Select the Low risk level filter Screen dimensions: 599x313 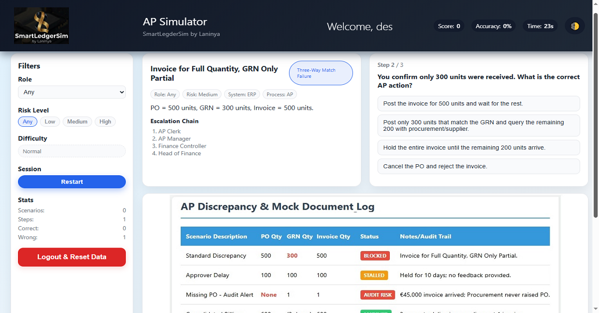pyautogui.click(x=50, y=122)
